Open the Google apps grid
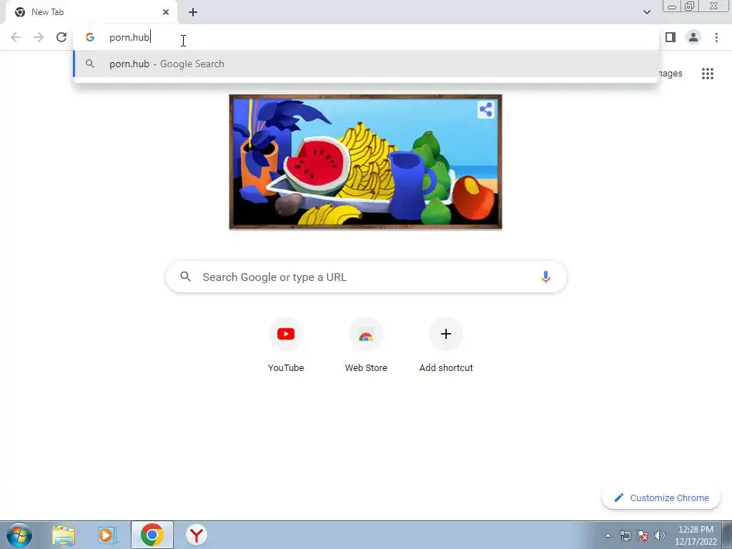 pos(708,74)
